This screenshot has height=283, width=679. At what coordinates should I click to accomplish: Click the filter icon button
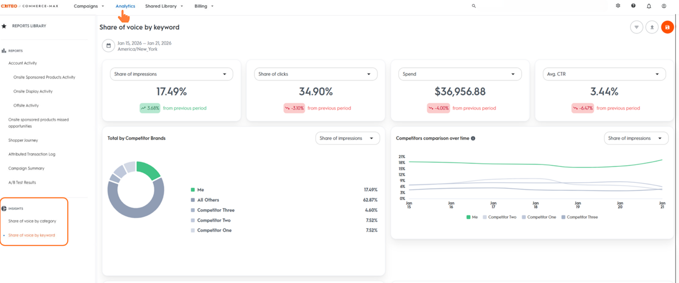(x=636, y=27)
